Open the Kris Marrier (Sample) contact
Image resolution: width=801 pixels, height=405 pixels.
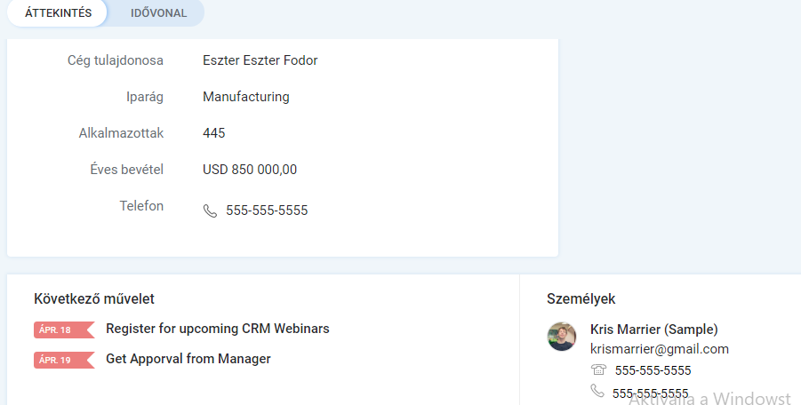click(x=654, y=330)
